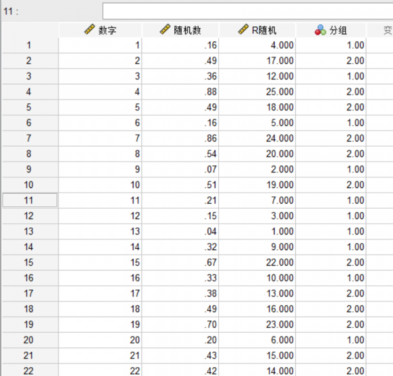
Task: Click the cell editor field at the top
Action: click(247, 11)
